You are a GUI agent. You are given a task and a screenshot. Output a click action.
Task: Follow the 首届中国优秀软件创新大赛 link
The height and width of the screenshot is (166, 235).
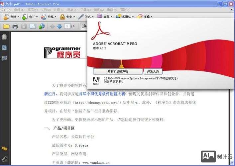[x=102, y=94]
